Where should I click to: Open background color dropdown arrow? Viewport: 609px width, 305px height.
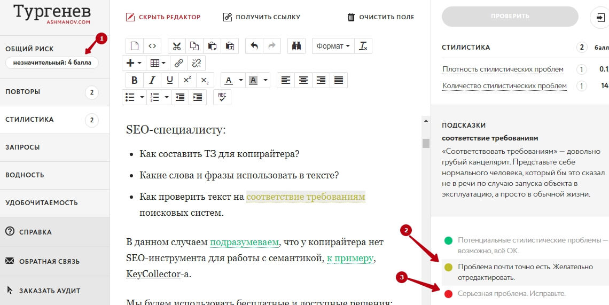pyautogui.click(x=266, y=80)
